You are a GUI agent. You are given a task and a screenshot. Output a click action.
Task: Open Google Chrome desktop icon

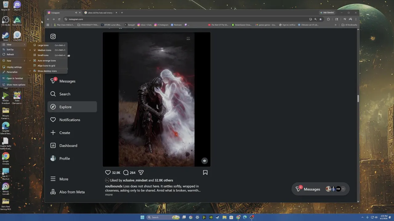6,159
